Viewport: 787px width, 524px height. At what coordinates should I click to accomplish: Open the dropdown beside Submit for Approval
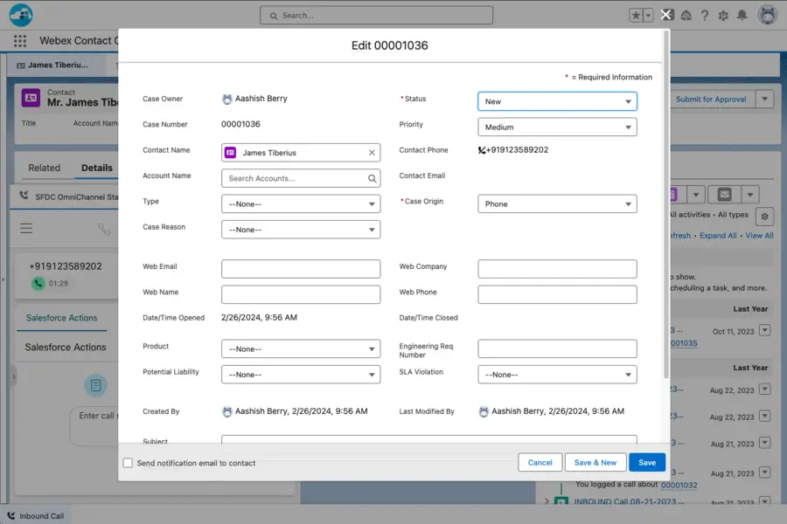click(x=764, y=100)
